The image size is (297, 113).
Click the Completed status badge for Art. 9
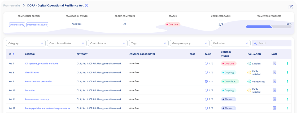230,81
